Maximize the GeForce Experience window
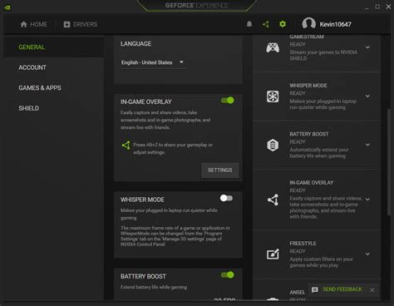This screenshot has height=306, width=394. coord(377,7)
